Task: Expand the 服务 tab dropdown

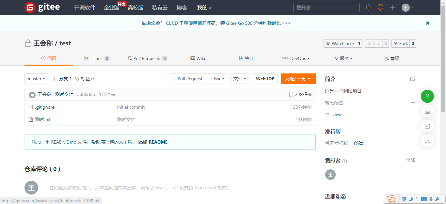Action: coord(343,58)
